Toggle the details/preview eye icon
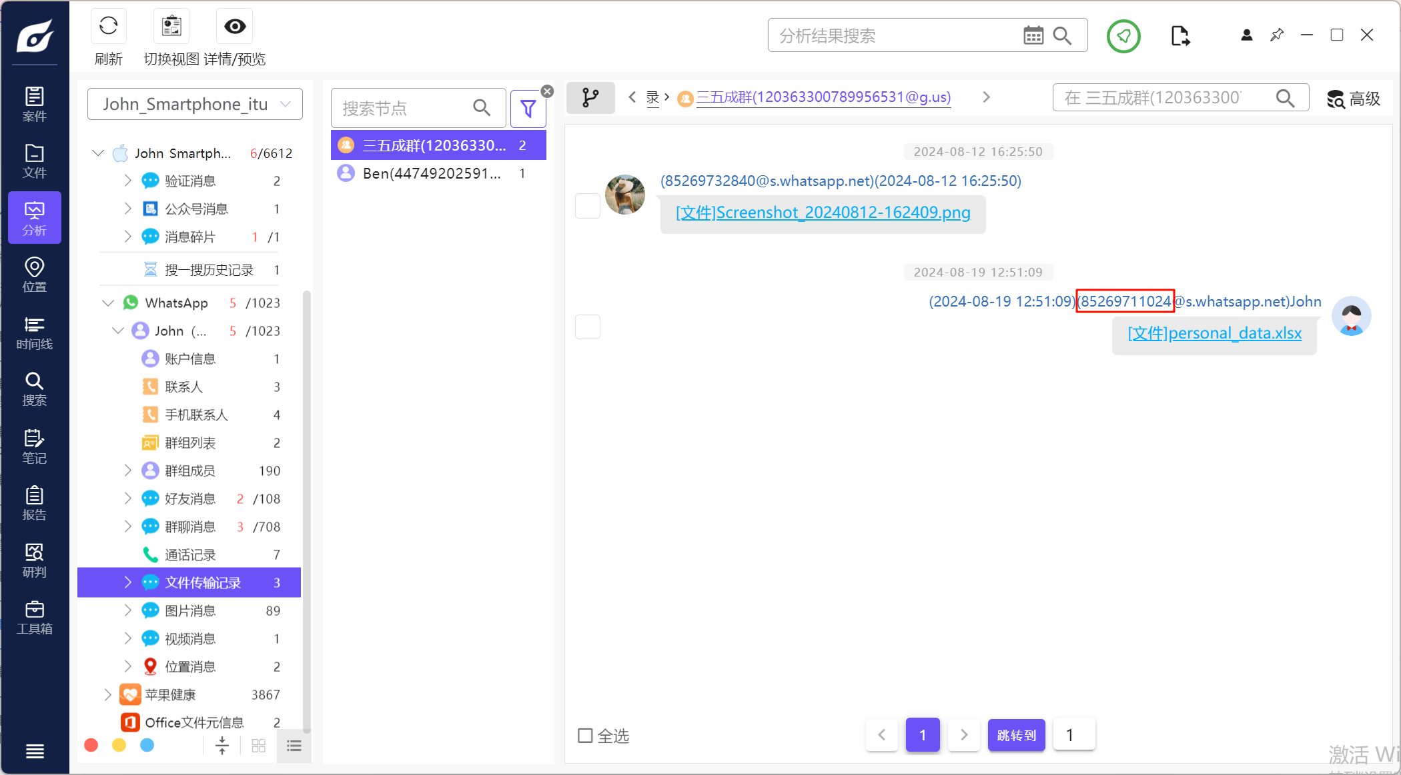This screenshot has height=775, width=1401. point(235,27)
